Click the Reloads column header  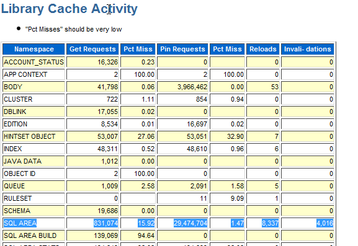point(263,49)
